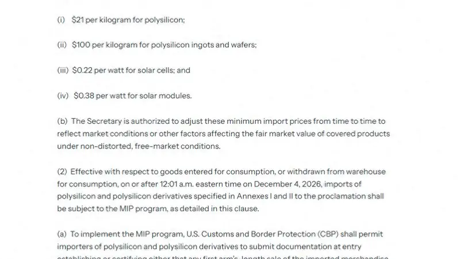Click the (iii) list marker
The width and height of the screenshot is (460, 259).
point(63,70)
